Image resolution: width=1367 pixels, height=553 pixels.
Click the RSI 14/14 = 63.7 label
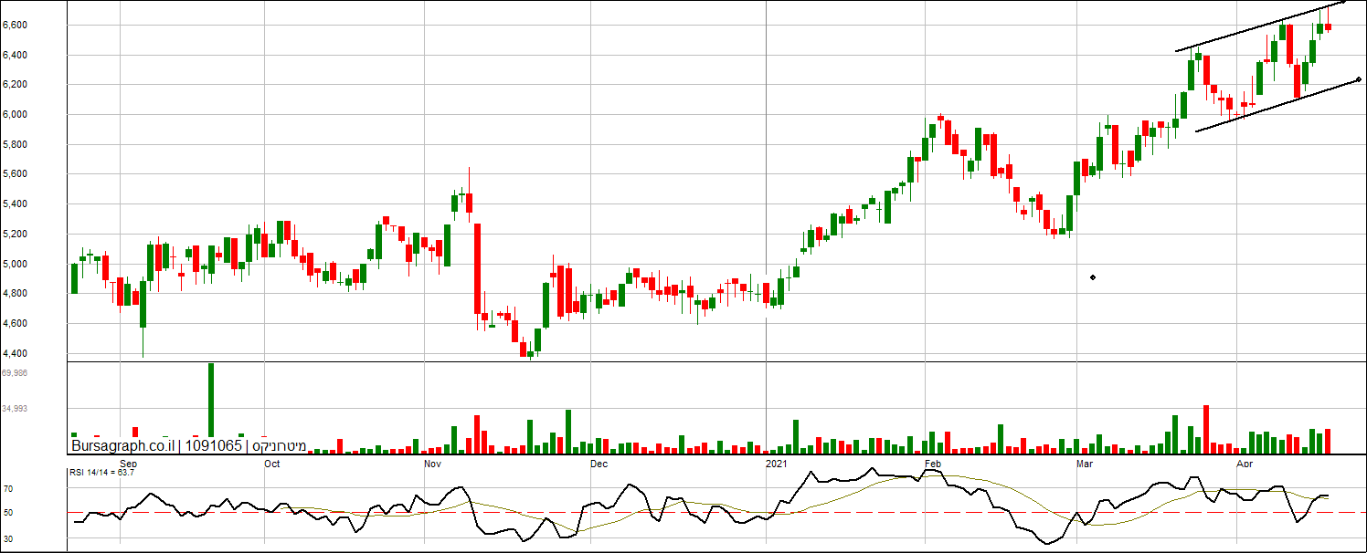102,472
